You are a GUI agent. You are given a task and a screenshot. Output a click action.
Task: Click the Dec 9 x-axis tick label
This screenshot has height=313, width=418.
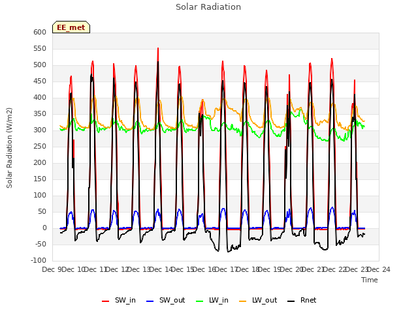coord(52,269)
